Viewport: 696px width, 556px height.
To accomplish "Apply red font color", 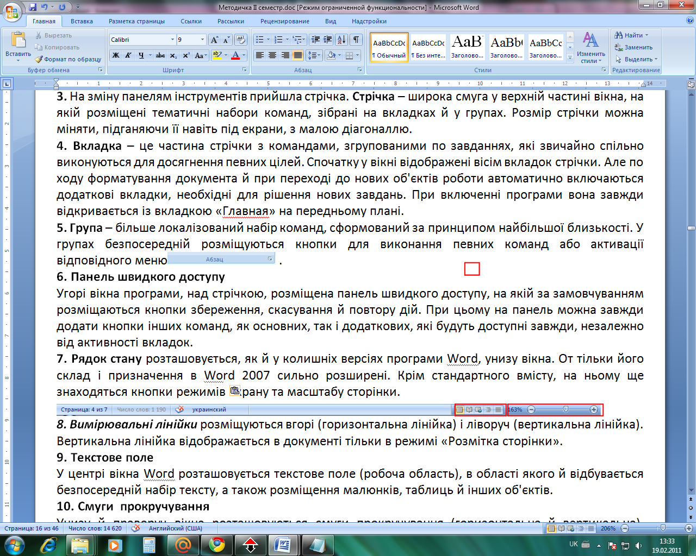I will (x=235, y=55).
